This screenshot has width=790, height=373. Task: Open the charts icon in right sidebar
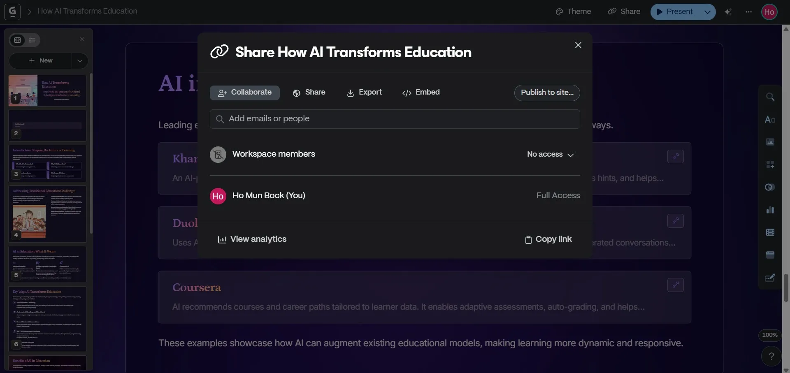point(770,210)
